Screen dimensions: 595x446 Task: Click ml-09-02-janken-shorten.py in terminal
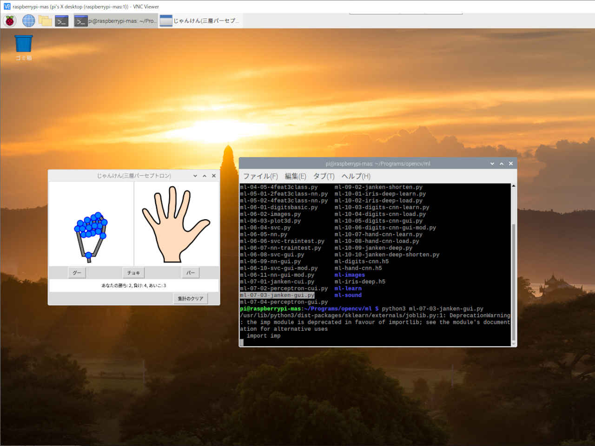[378, 187]
